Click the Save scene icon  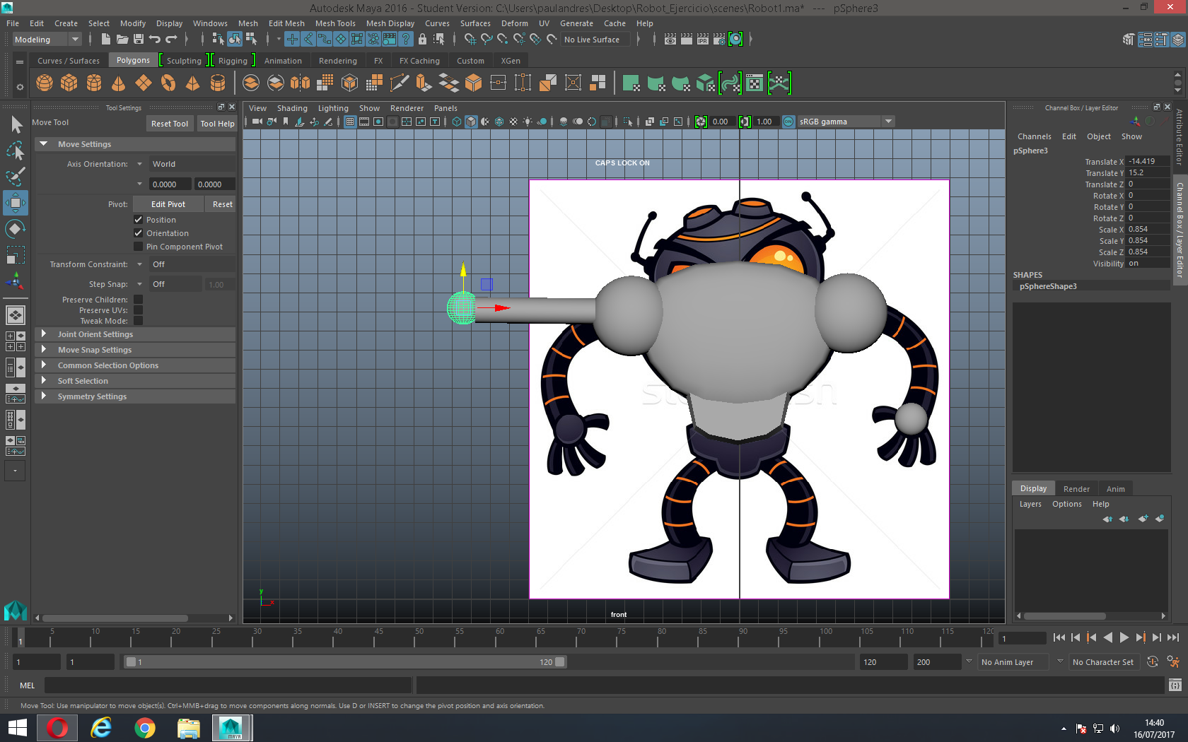click(x=139, y=40)
